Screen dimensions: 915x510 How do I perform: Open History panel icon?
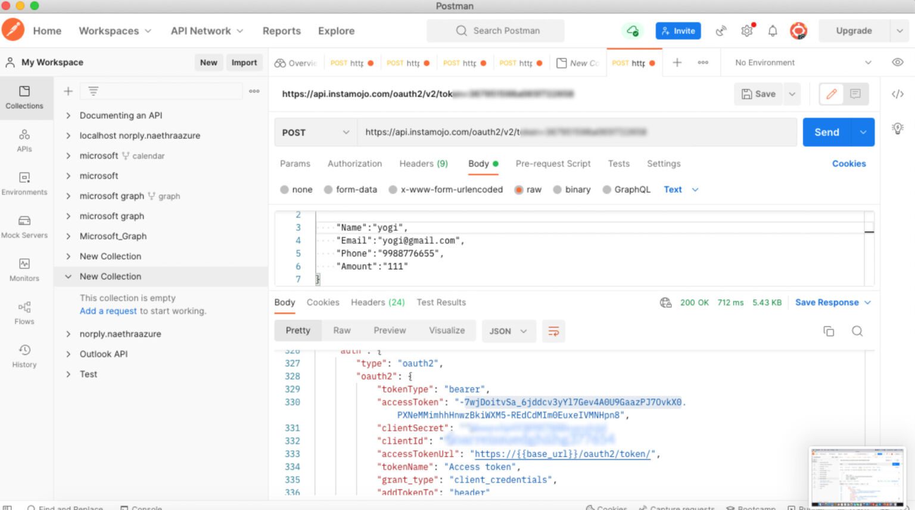24,356
